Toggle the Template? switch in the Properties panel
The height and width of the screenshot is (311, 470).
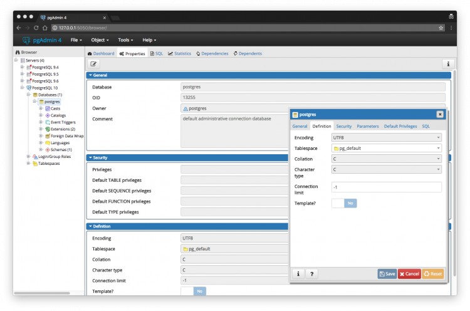coord(194,291)
